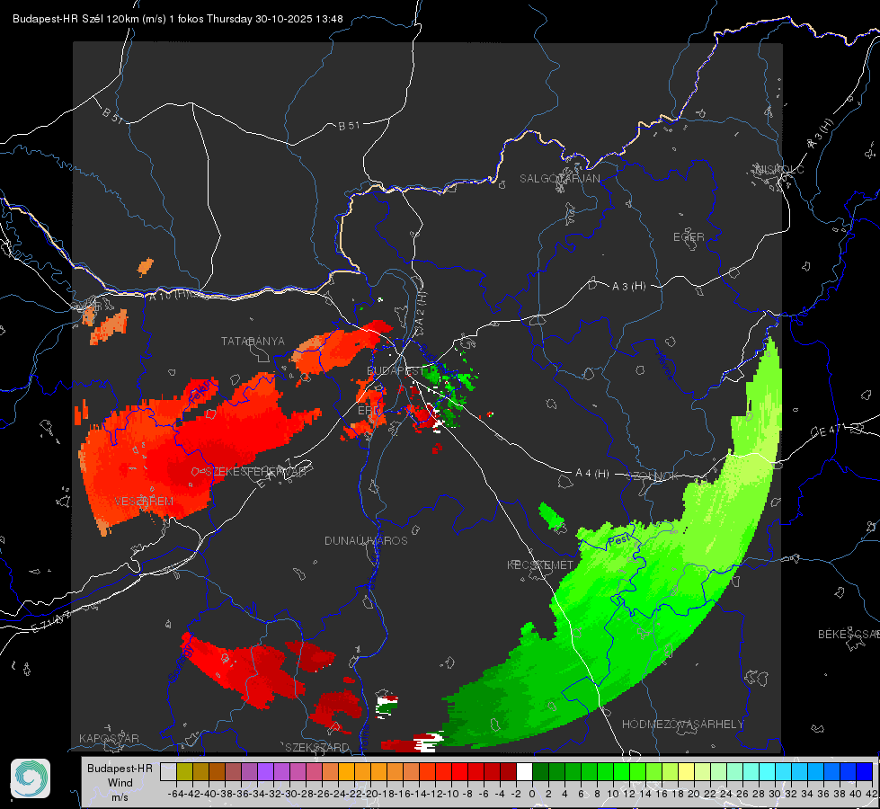Click the TATABÁNYA city label

(x=253, y=341)
